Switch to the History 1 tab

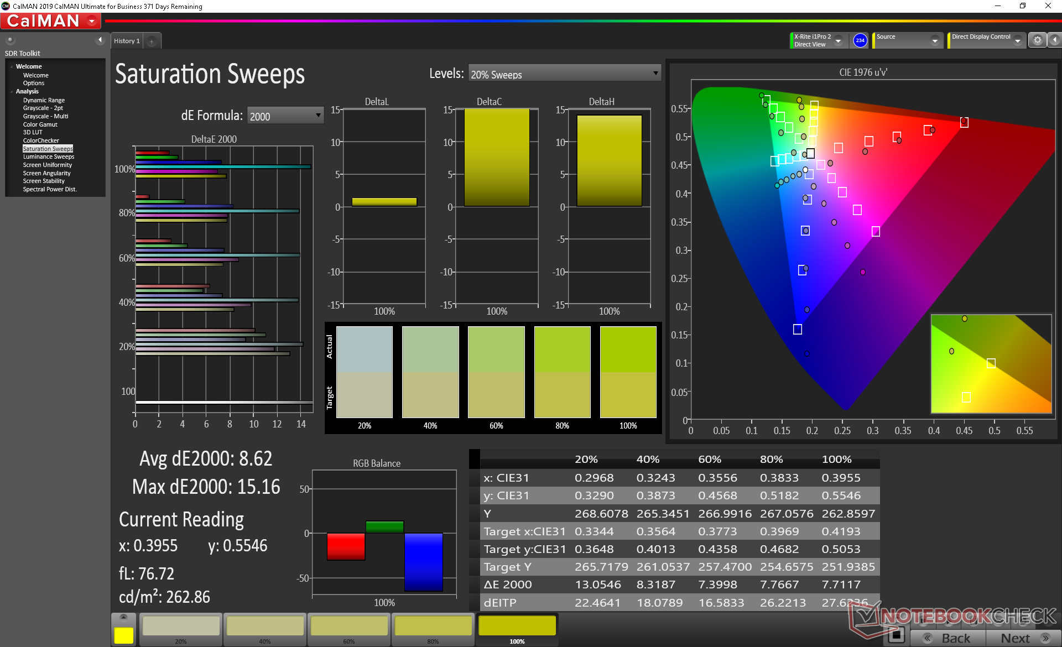[x=127, y=41]
